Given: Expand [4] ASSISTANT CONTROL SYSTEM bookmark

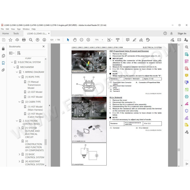Looking at the screenshot, I should coord(19,161).
